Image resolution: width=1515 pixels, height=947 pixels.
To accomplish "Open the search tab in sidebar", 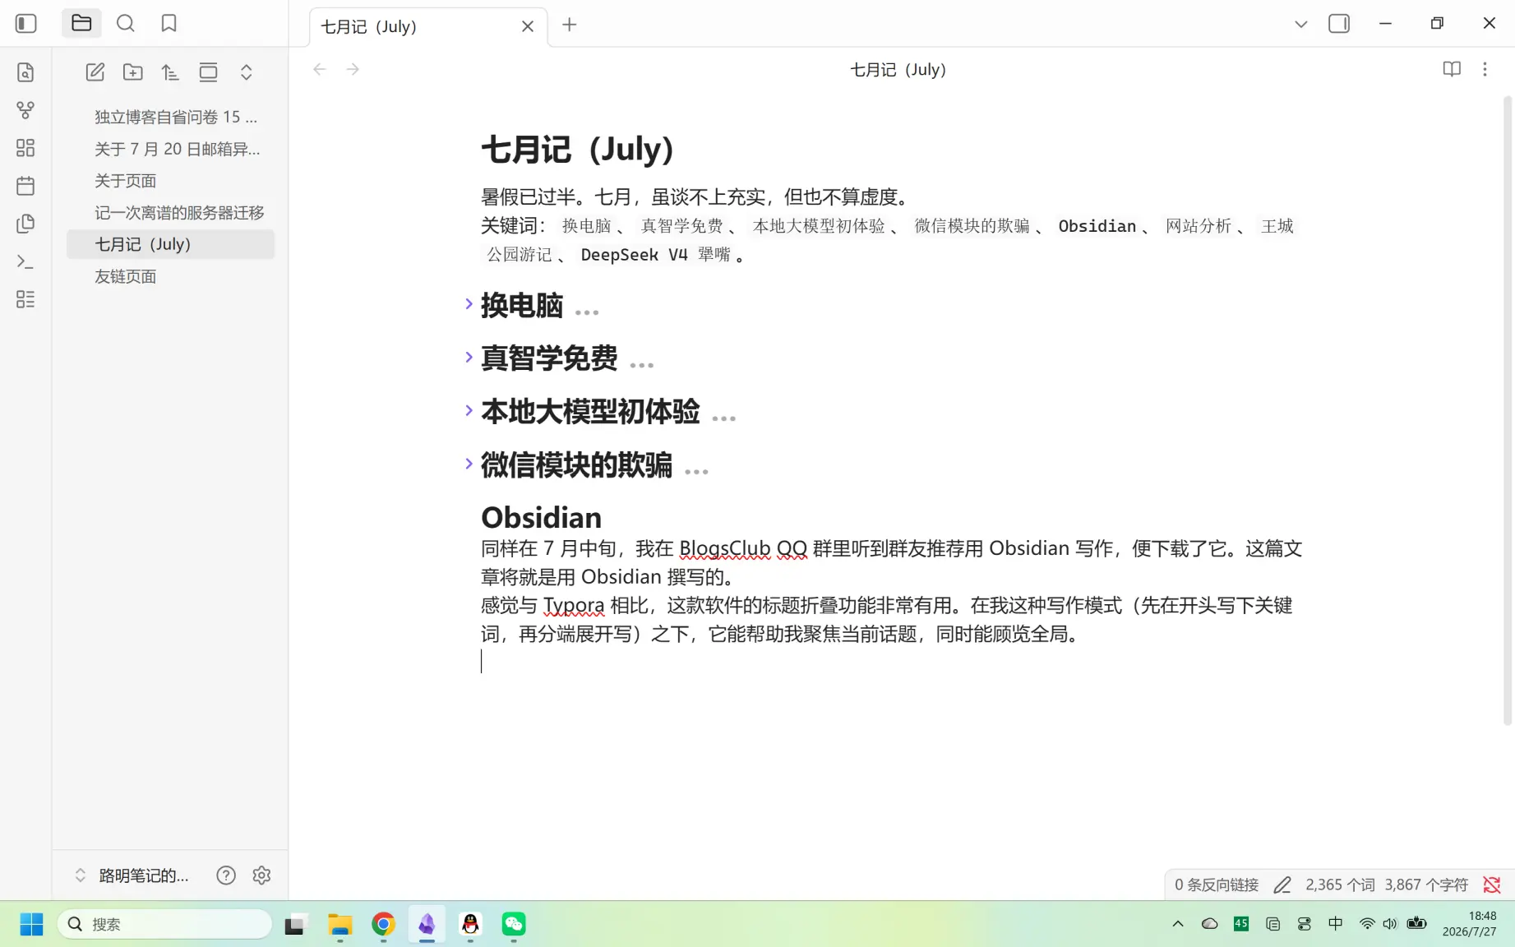I will tap(125, 23).
